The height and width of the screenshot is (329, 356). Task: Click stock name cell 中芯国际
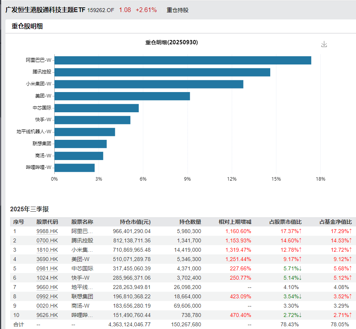tap(82, 268)
